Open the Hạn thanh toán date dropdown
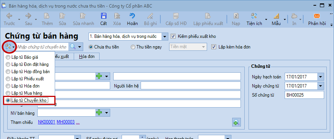This screenshot has width=334, height=139. [228, 138]
